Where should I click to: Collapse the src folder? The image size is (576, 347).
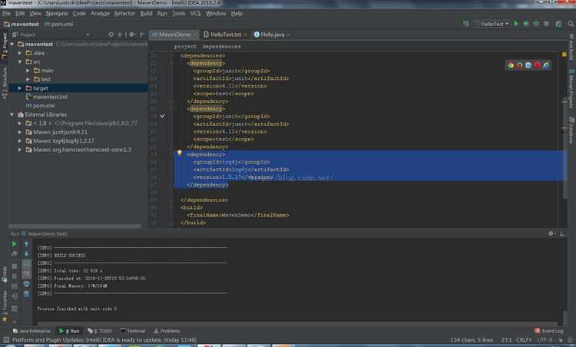(x=20, y=61)
